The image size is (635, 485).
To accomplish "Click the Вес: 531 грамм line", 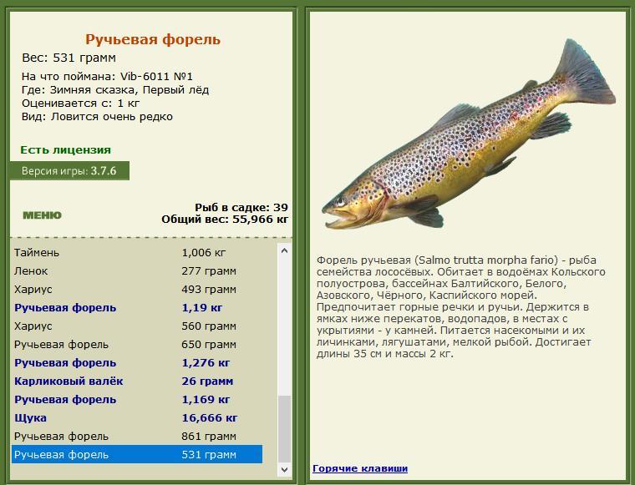I will [x=69, y=58].
